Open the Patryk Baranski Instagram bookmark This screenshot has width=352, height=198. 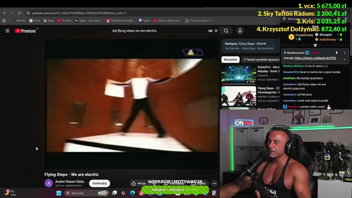click(x=121, y=21)
